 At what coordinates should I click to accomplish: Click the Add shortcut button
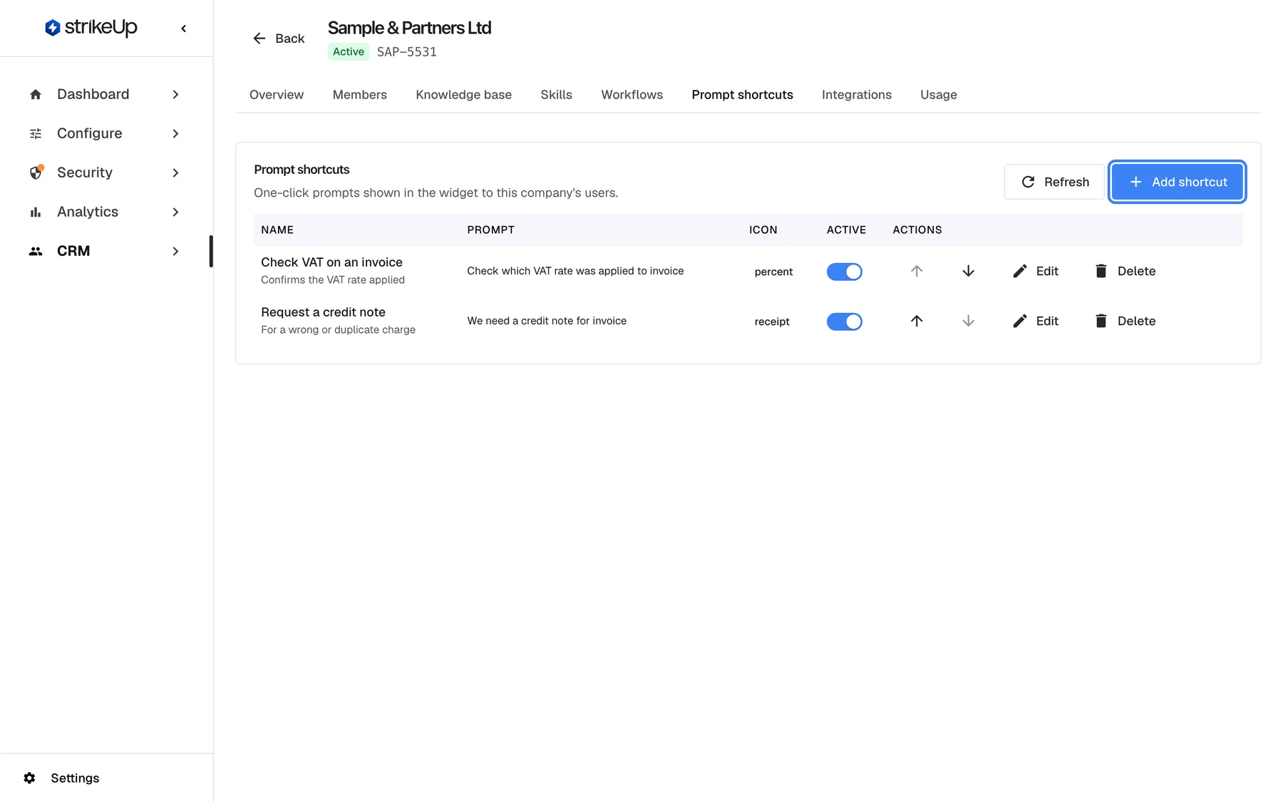1178,182
